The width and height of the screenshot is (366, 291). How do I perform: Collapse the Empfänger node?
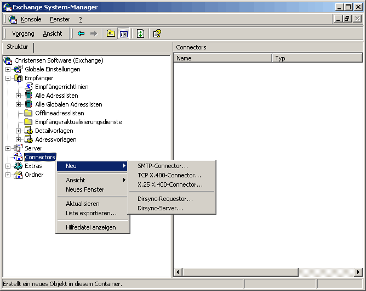pos(8,78)
